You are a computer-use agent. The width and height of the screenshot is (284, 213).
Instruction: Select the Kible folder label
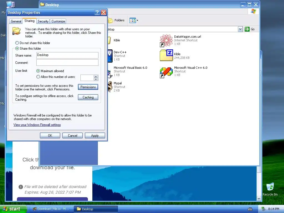(x=117, y=40)
